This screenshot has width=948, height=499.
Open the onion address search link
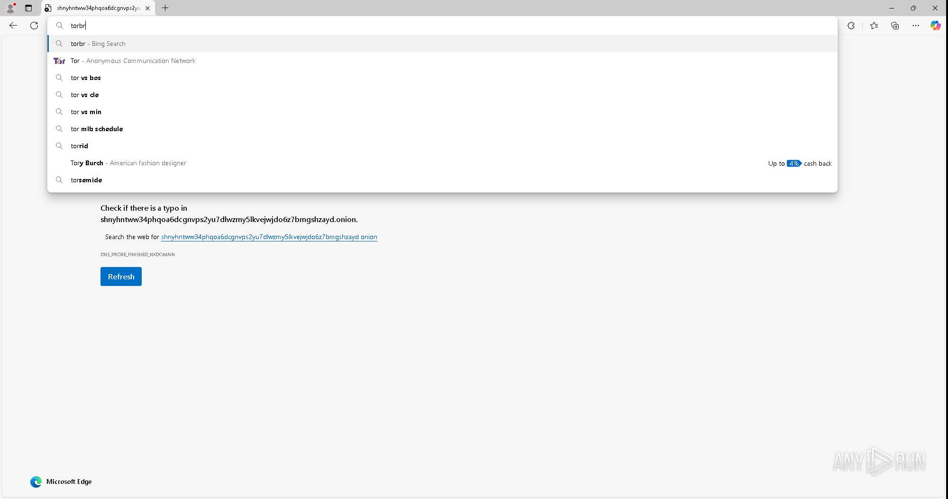(269, 237)
